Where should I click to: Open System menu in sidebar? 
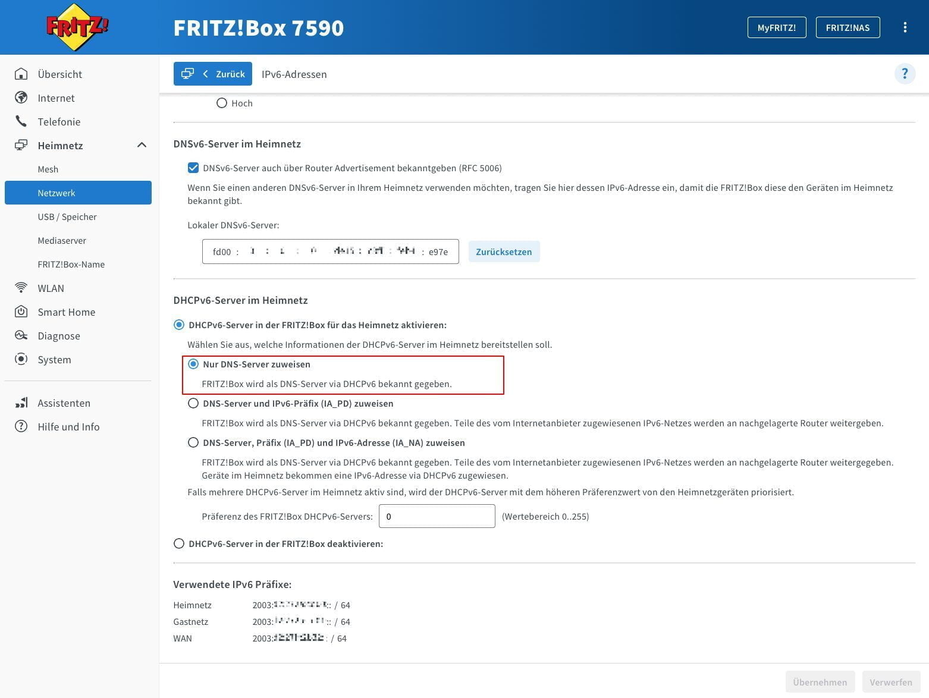pos(54,360)
